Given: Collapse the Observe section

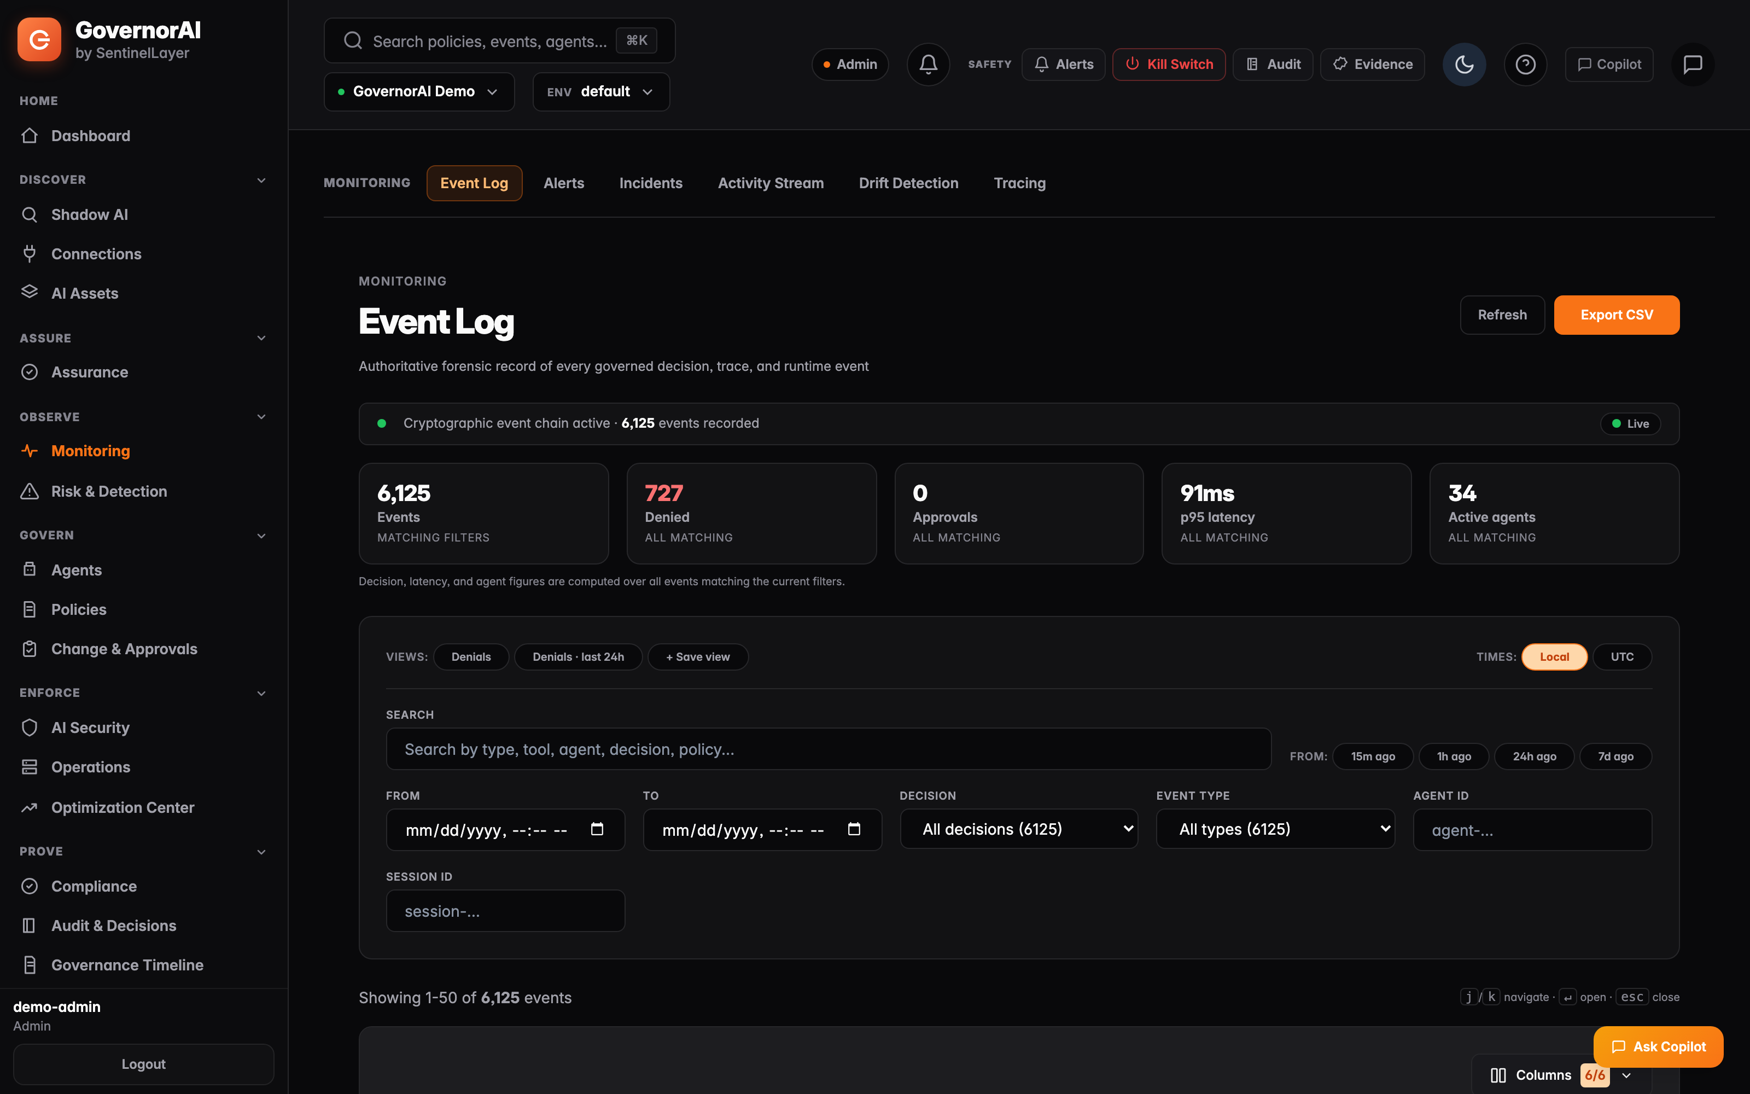Looking at the screenshot, I should coord(261,417).
